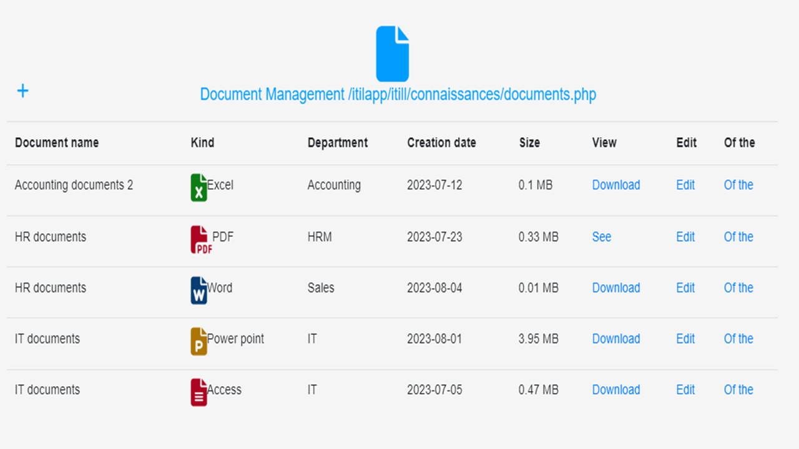Download the Access IT documents file
The image size is (799, 449).
point(615,390)
